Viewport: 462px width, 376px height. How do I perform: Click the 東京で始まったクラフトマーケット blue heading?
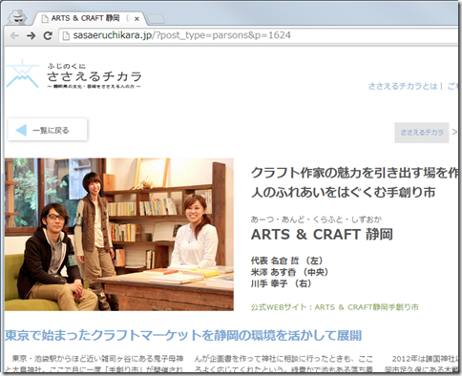click(183, 336)
